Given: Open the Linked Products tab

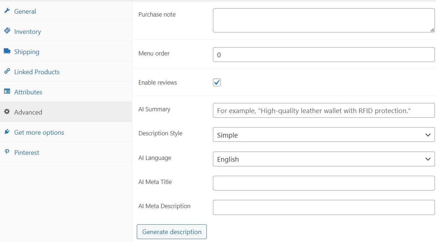Looking at the screenshot, I should (66, 72).
